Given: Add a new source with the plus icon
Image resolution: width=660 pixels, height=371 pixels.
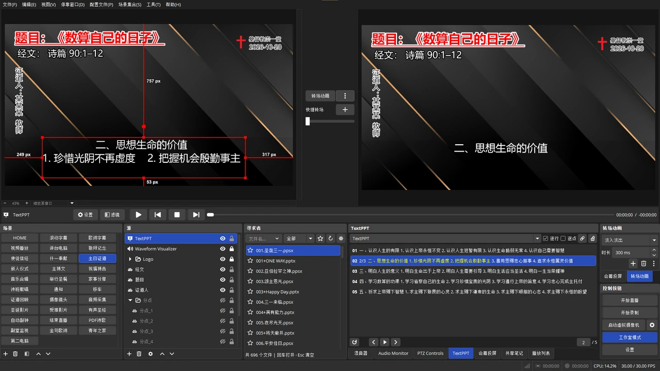Looking at the screenshot, I should point(129,354).
